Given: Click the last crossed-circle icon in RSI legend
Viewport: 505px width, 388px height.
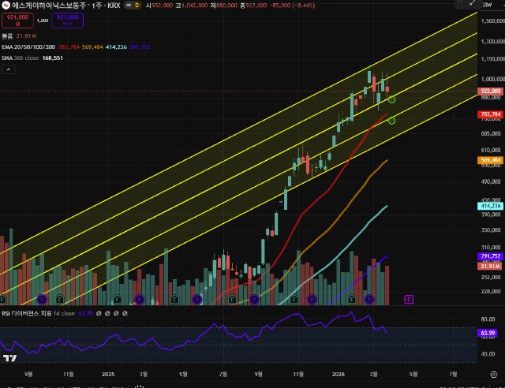Looking at the screenshot, I should coord(125,313).
